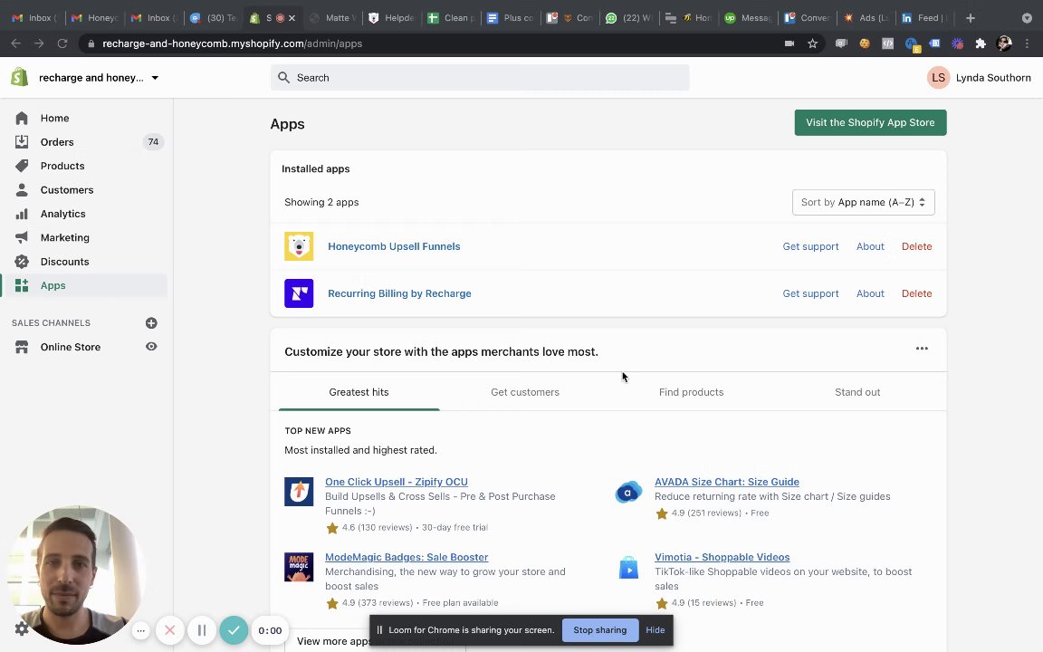The image size is (1043, 652).
Task: Click the Zipify OCU app icon
Action: click(299, 492)
